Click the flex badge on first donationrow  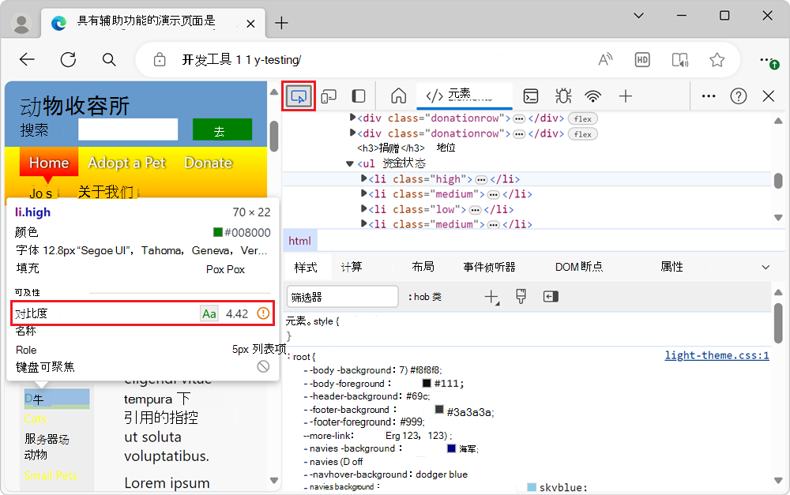click(x=583, y=119)
